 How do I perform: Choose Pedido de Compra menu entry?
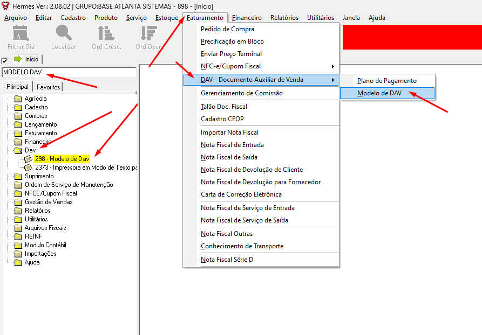tap(261, 29)
